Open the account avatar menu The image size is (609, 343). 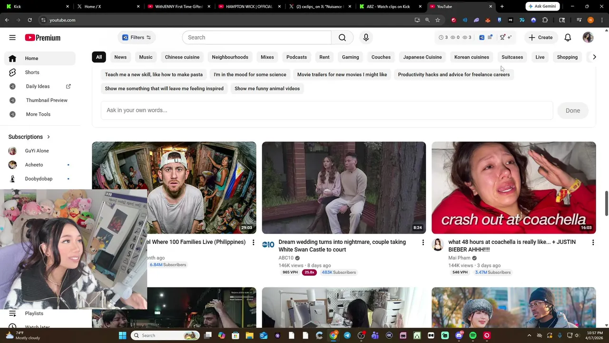(588, 38)
